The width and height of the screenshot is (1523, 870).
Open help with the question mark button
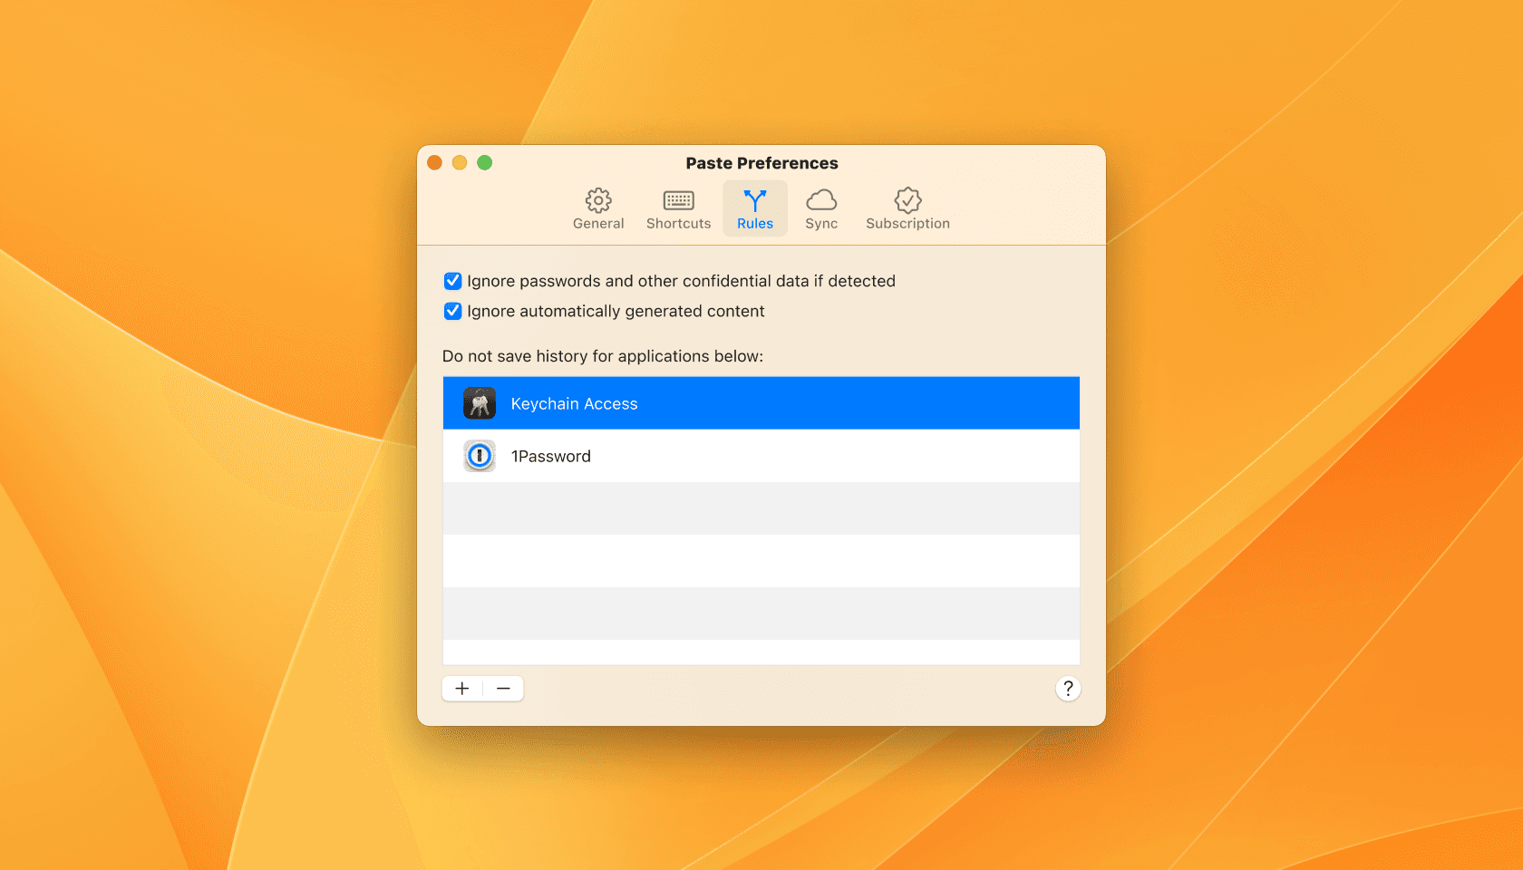[1068, 689]
